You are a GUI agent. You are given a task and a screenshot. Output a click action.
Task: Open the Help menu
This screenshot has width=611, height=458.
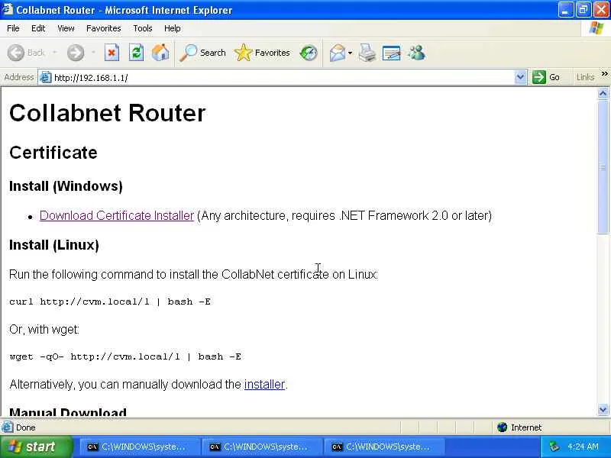click(173, 28)
